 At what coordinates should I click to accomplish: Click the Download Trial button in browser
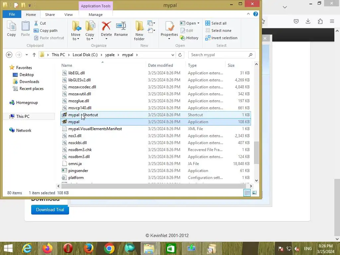click(x=50, y=210)
